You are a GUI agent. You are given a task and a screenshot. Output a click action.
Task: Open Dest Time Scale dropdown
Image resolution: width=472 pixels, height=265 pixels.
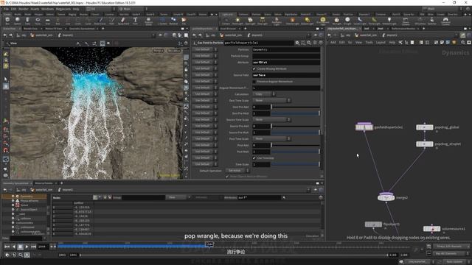coord(271,100)
